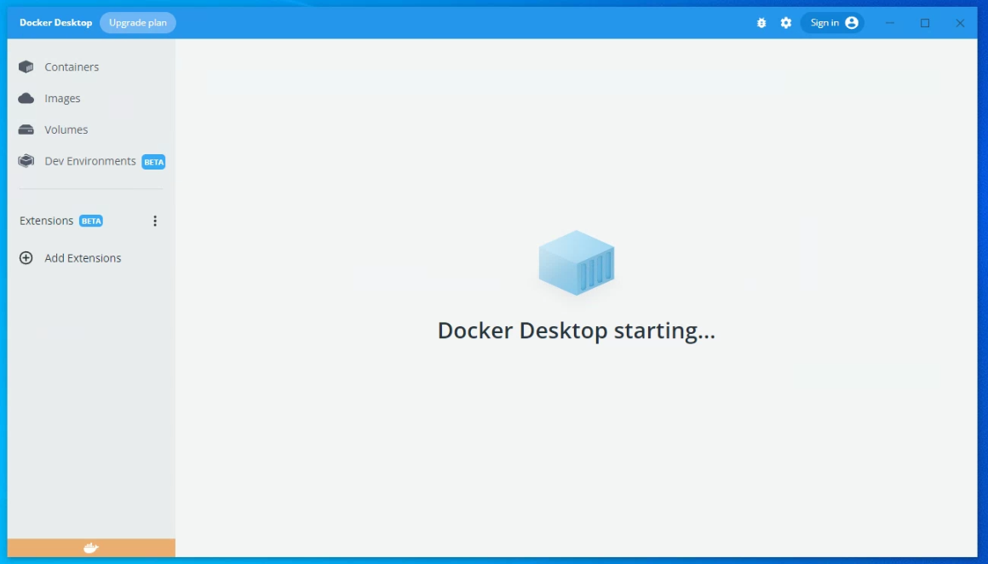Click the Upgrade plan button
Screen dimensions: 988x564
tap(138, 23)
